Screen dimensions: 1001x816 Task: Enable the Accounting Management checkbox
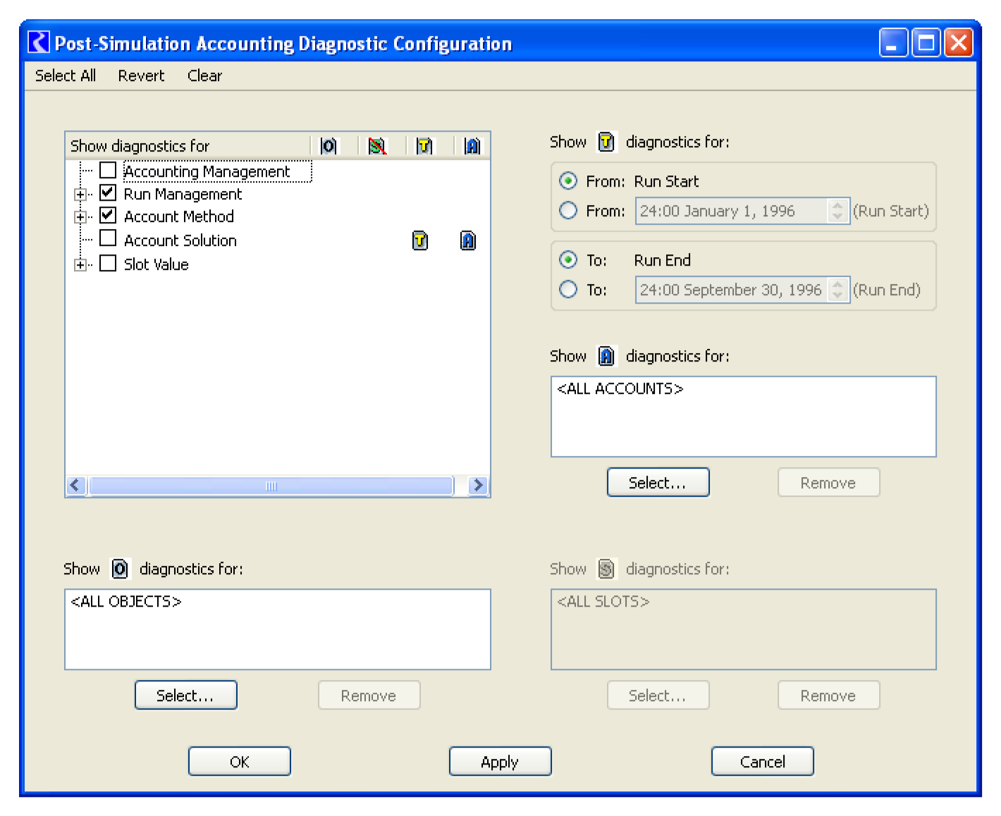[108, 171]
